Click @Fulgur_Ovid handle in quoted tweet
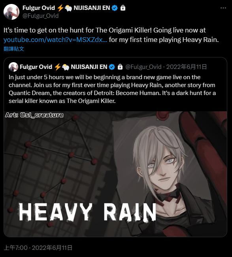The image size is (232, 257). pos(143,67)
